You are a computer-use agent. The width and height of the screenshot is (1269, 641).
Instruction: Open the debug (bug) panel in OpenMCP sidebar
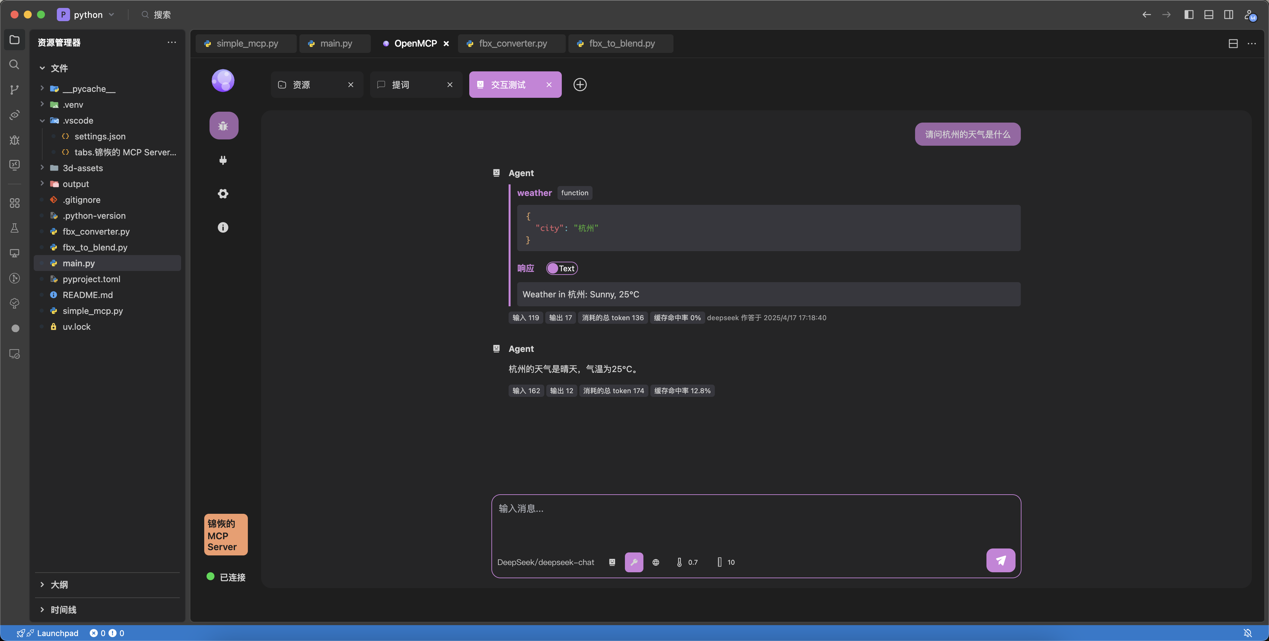click(223, 126)
